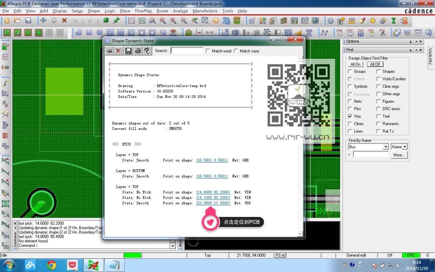
Task: Toggle the grid display icon
Action: click(x=252, y=21)
